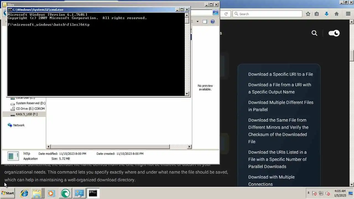Click scroll left arrow of Explorer horizontal scrollbar

coord(49,147)
